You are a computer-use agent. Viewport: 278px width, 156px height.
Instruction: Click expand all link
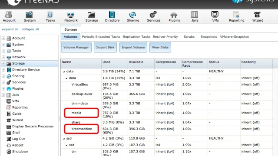click(x=10, y=29)
